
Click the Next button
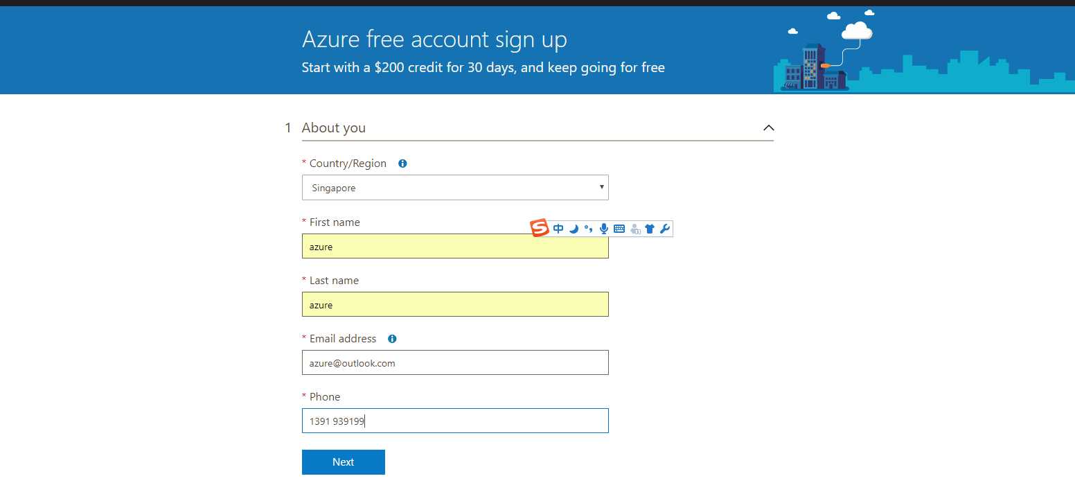344,462
